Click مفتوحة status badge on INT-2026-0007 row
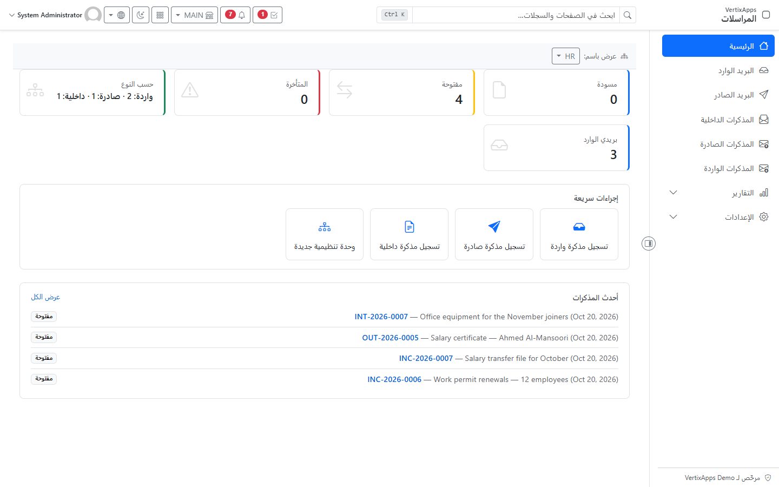779x487 pixels. click(44, 317)
